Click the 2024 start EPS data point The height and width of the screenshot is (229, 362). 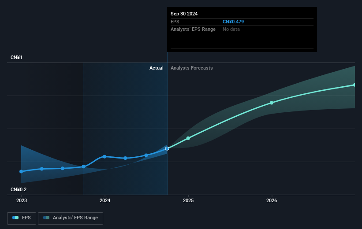coord(104,157)
